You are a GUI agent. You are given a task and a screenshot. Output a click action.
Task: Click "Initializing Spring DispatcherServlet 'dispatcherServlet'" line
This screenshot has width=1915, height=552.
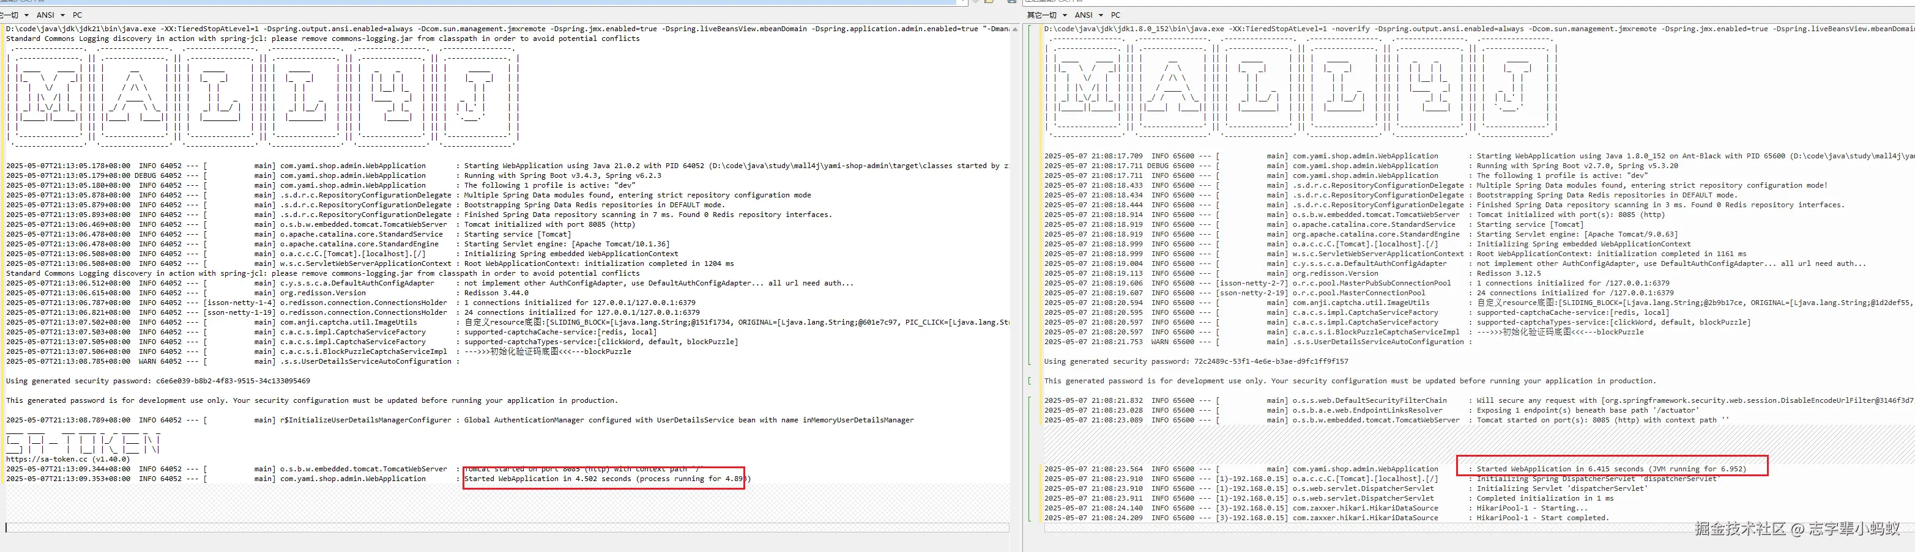1381,479
